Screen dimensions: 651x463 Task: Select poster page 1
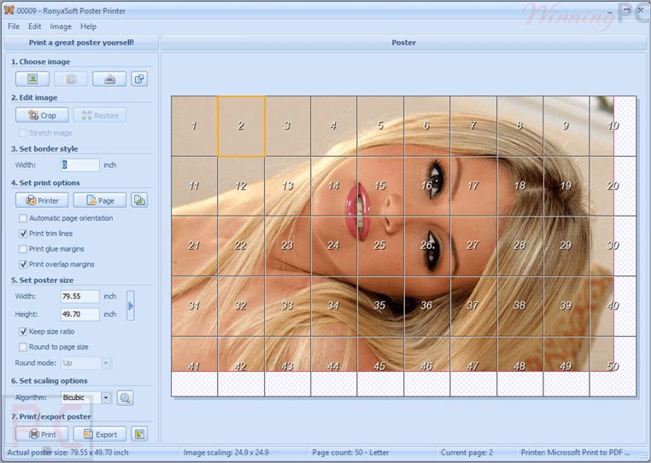coord(194,126)
